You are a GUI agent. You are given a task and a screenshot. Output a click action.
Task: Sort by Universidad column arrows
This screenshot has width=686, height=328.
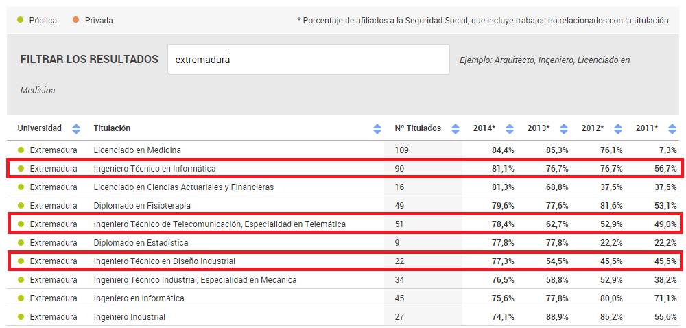click(76, 128)
